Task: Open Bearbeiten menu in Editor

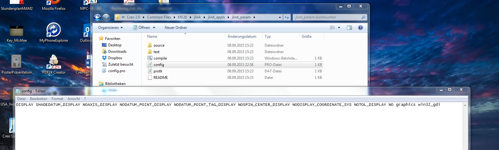Action: tap(39, 99)
